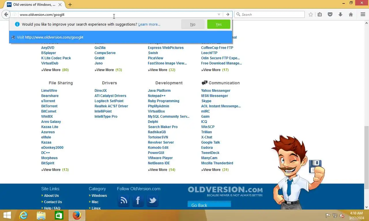The image size is (369, 221).
Task: Open the Skype link
Action: click(206, 101)
